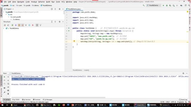Expand the YootkDemo node in Structure
191x107 pixels.
4,28
